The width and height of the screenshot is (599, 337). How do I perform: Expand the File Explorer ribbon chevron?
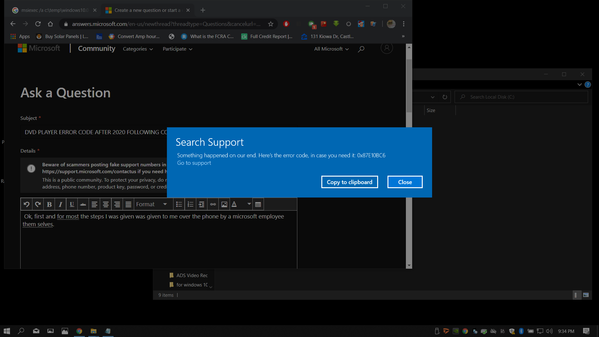579,85
